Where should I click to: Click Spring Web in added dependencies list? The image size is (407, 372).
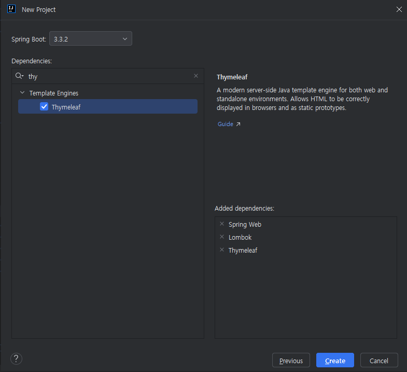coord(245,225)
